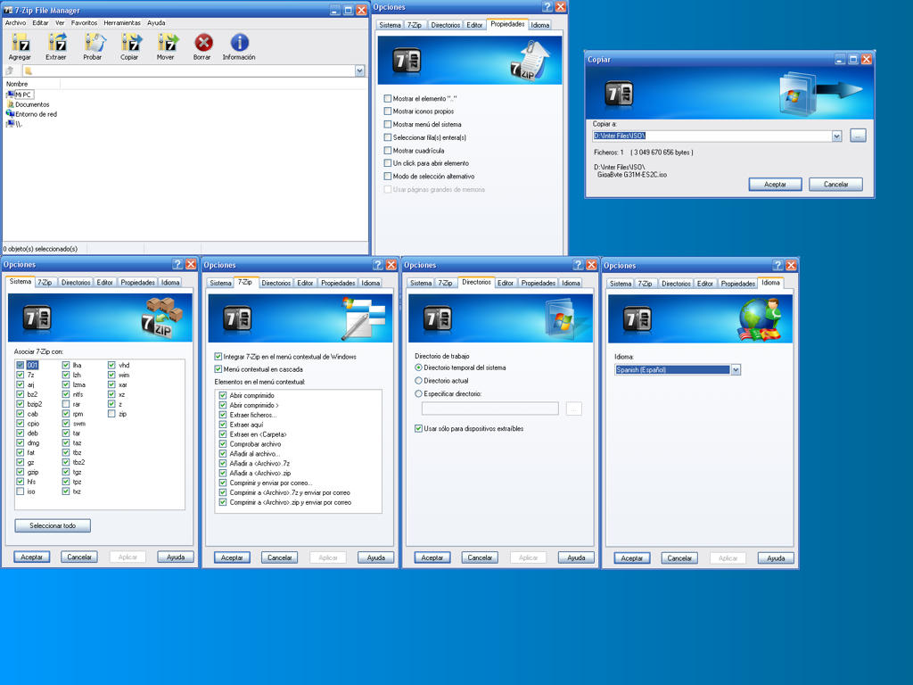Screen dimensions: 913x685
Task: Click Aceptar in the Copiar dialog
Action: [x=775, y=185]
